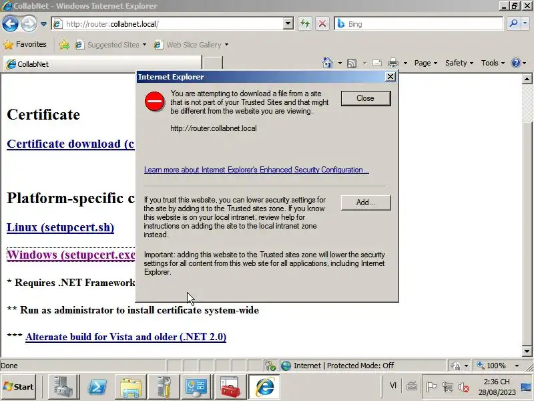
Task: Open Web Slice Gallery favorites item
Action: click(x=191, y=45)
